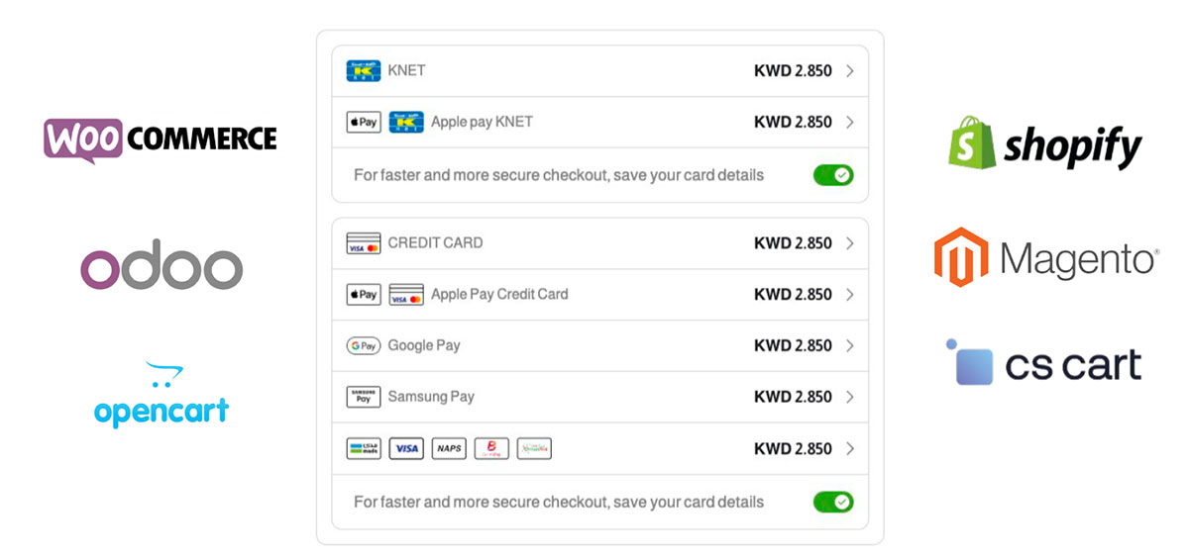Open the Google Pay row chevron
1189x558 pixels.
(x=850, y=346)
